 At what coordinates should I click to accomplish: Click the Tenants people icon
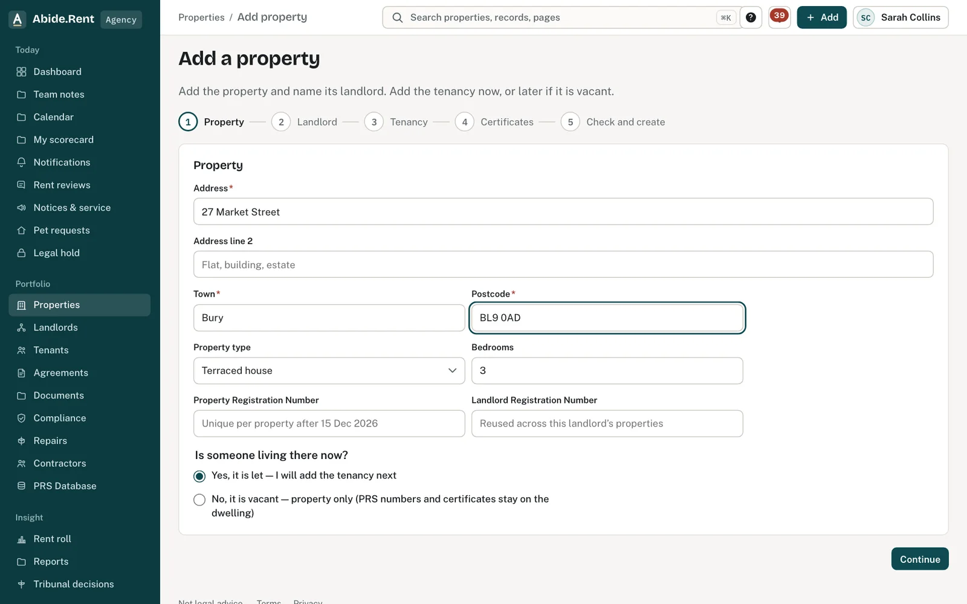pos(21,350)
